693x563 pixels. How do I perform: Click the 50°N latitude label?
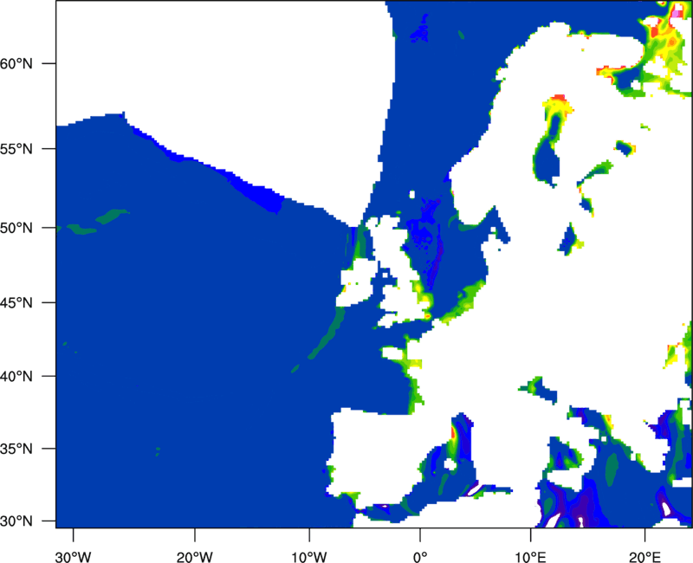pos(16,229)
